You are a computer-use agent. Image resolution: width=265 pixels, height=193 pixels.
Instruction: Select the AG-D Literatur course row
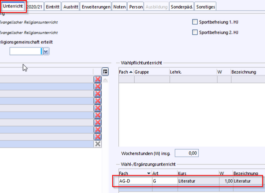click(188, 181)
